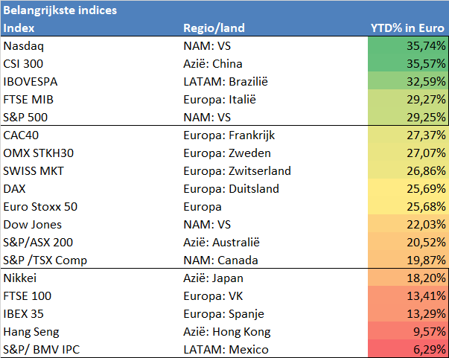Viewport: 449px width, 358px height.
Task: Select the CSI 300 row label
Action: 23,63
